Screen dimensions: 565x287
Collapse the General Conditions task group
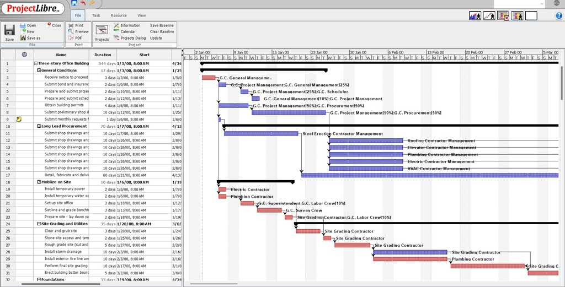(39, 71)
